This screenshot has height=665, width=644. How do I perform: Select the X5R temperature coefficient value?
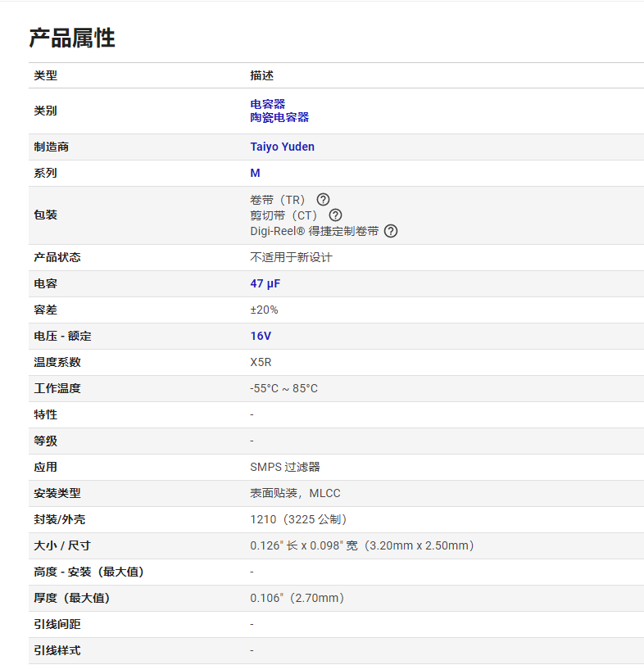click(261, 362)
